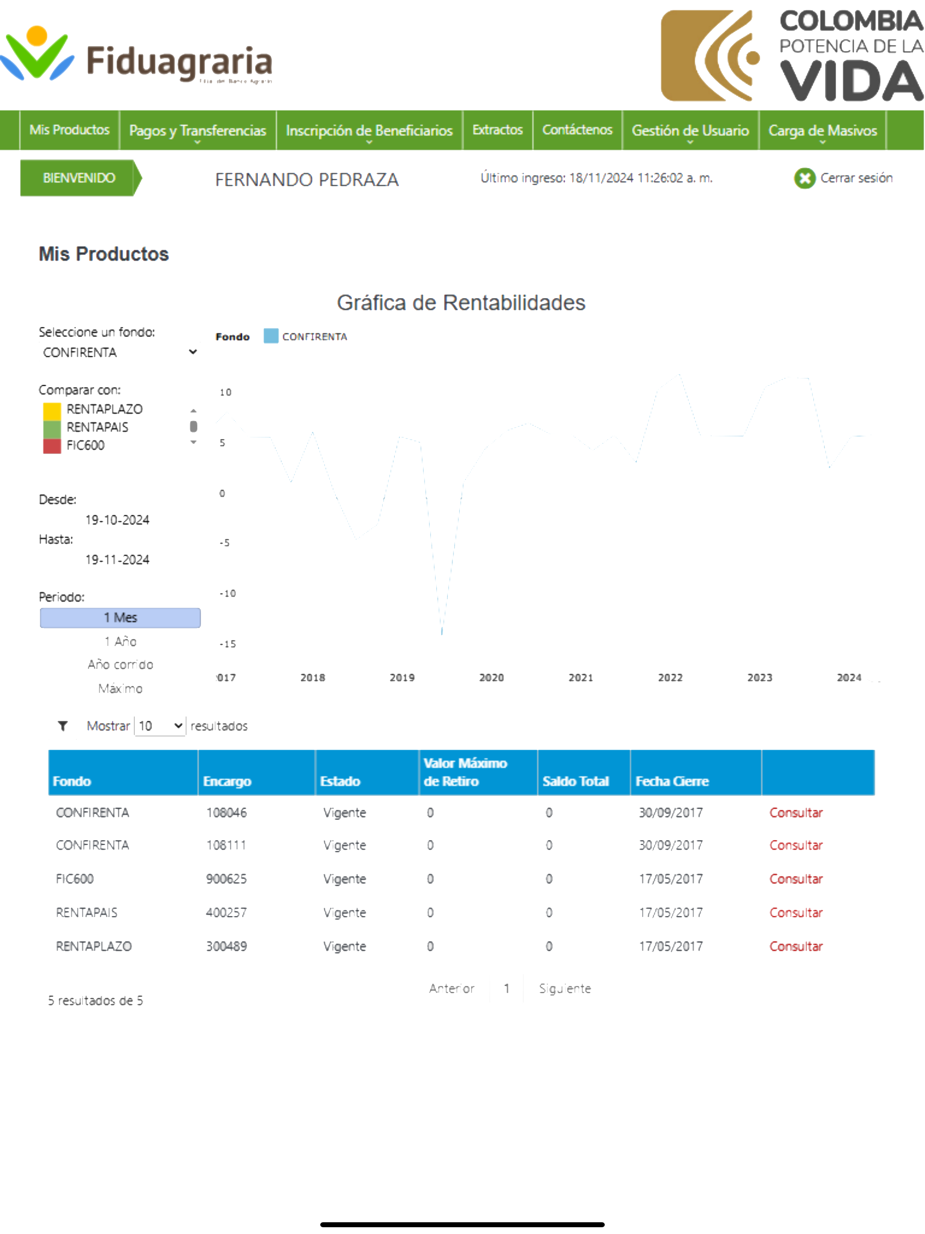
Task: Click the FIC600 label in Comparar con
Action: (x=85, y=445)
